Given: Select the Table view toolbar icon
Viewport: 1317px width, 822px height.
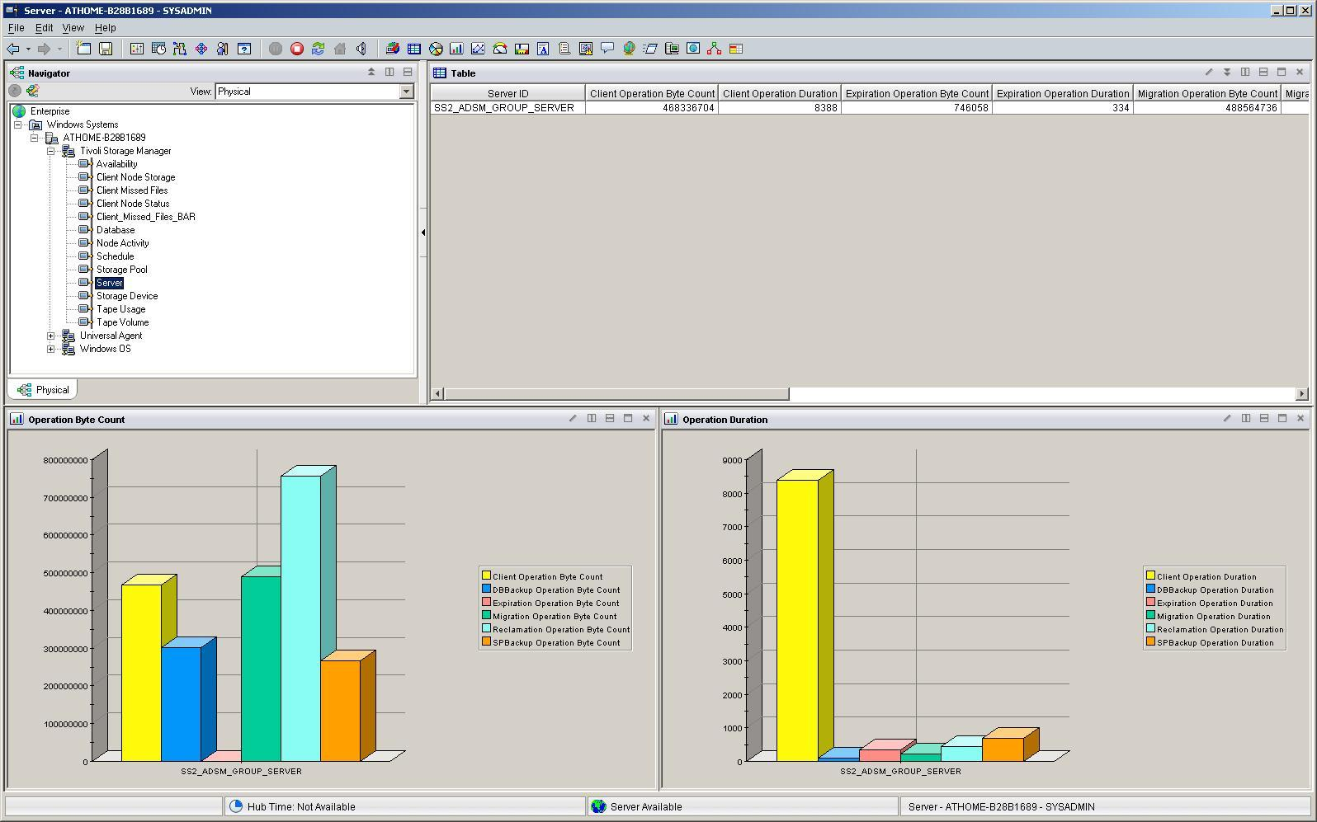Looking at the screenshot, I should click(x=414, y=49).
